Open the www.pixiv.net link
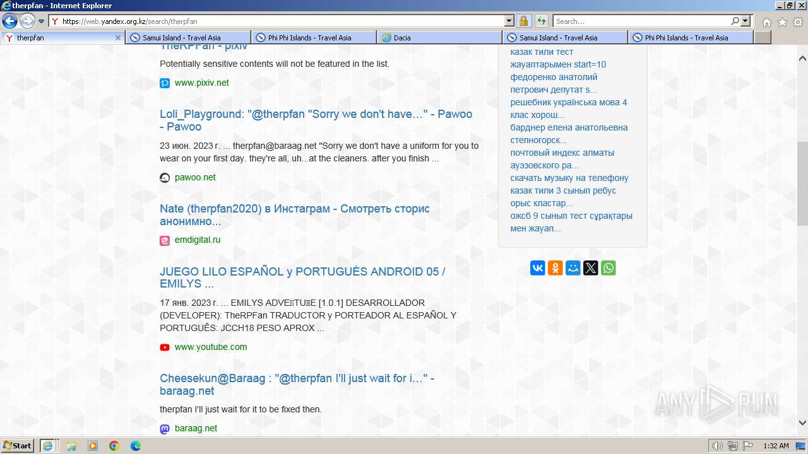The image size is (808, 454). tap(202, 83)
